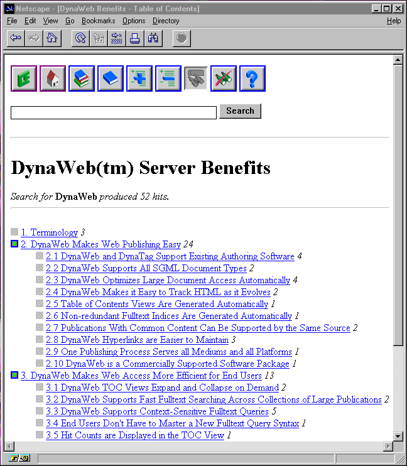Open '2.4 DynaWeb Makes it Easy to Track HTML'

point(158,292)
